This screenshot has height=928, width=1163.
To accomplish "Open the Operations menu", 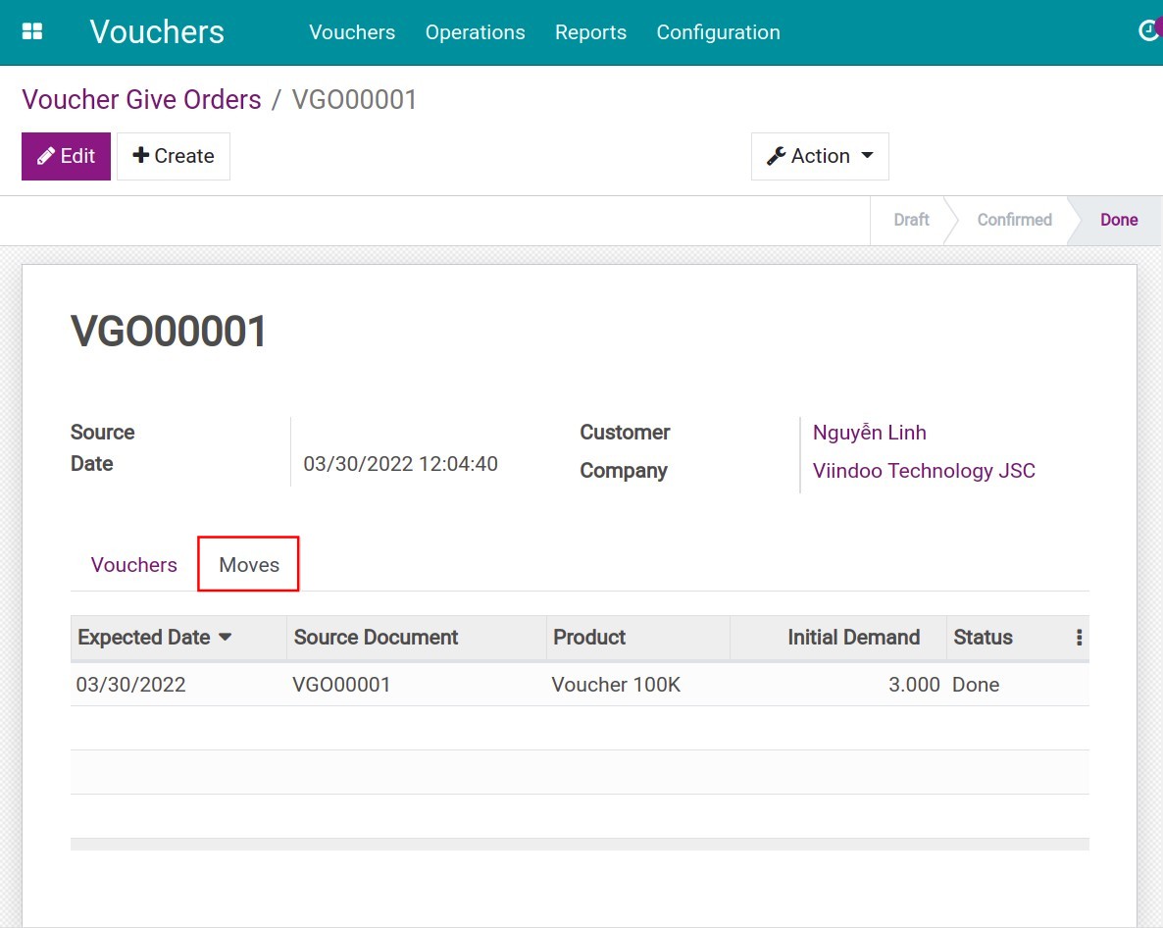I will 475,32.
